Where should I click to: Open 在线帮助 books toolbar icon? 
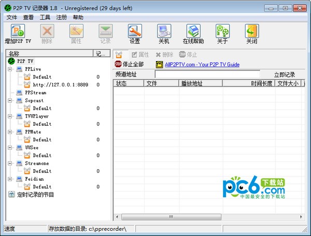coord(193,31)
